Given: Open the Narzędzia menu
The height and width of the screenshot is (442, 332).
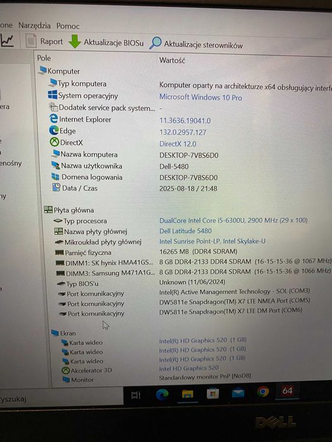Looking at the screenshot, I should click(34, 25).
